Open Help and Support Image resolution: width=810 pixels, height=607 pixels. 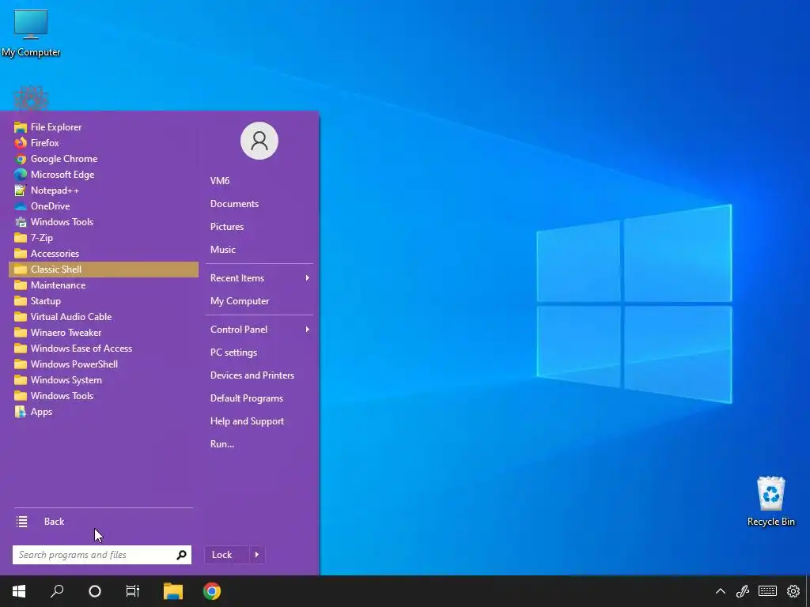259,421
